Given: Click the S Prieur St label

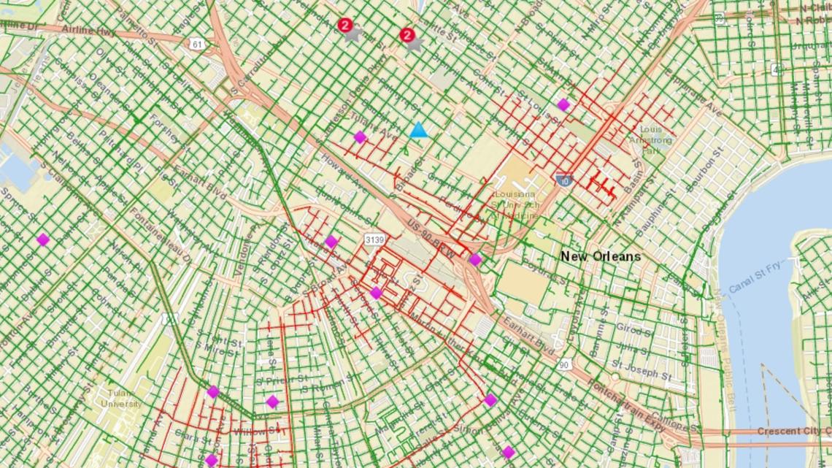Looking at the screenshot, I should tap(281, 379).
